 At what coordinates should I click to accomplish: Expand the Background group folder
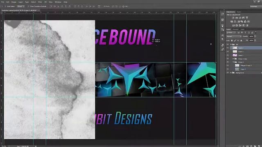pyautogui.click(x=231, y=73)
